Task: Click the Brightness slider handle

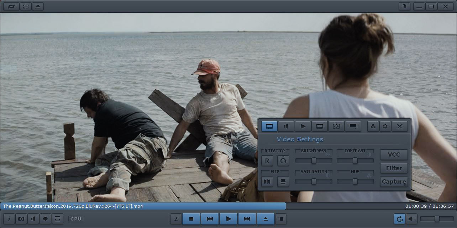Action: click(314, 161)
